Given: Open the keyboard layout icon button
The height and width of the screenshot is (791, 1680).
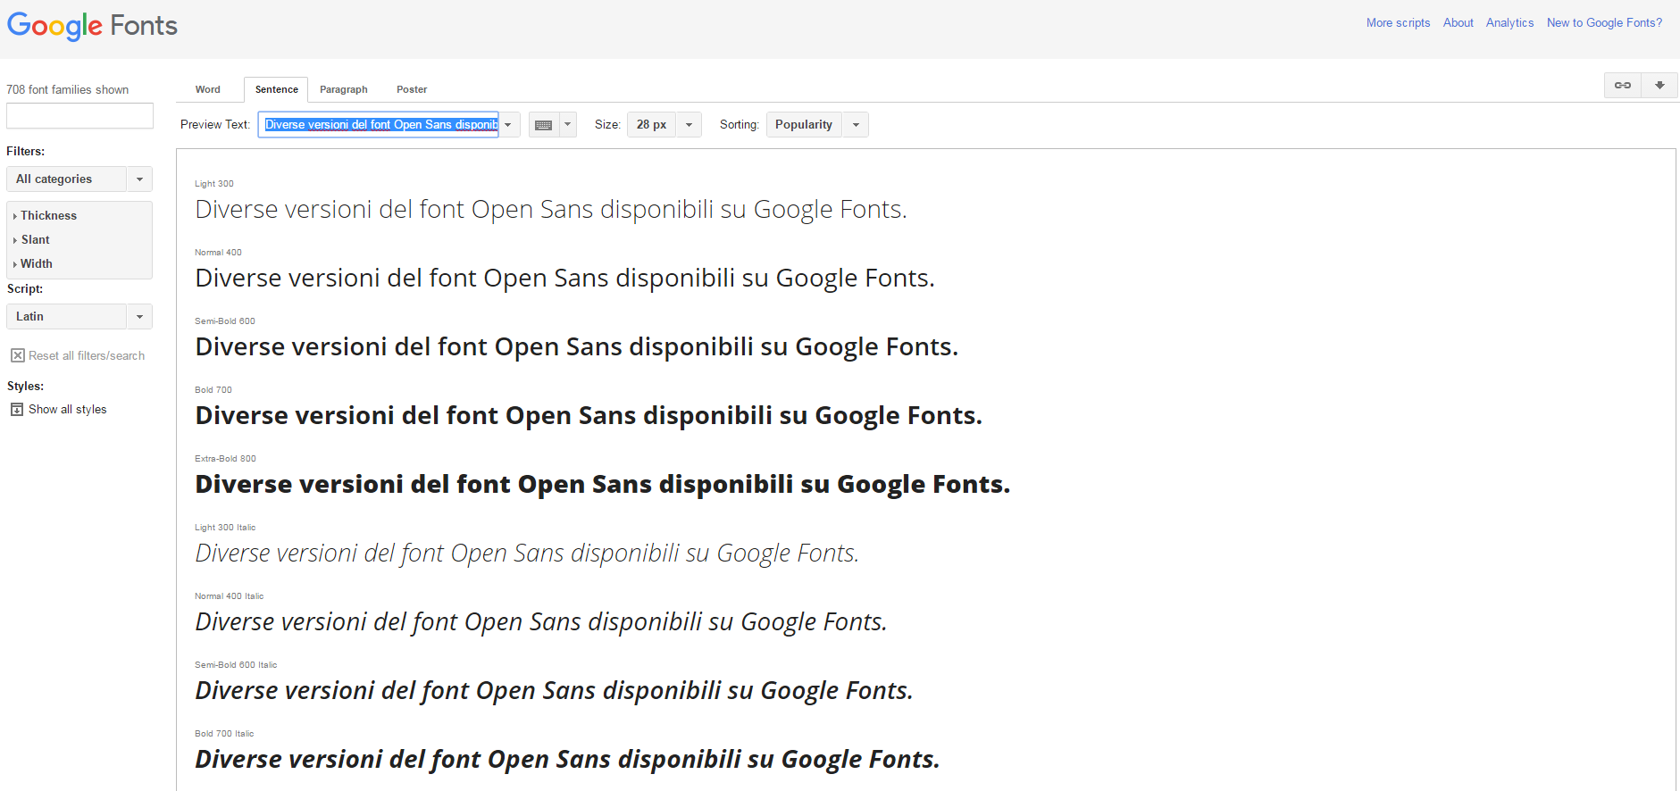Looking at the screenshot, I should tap(543, 125).
